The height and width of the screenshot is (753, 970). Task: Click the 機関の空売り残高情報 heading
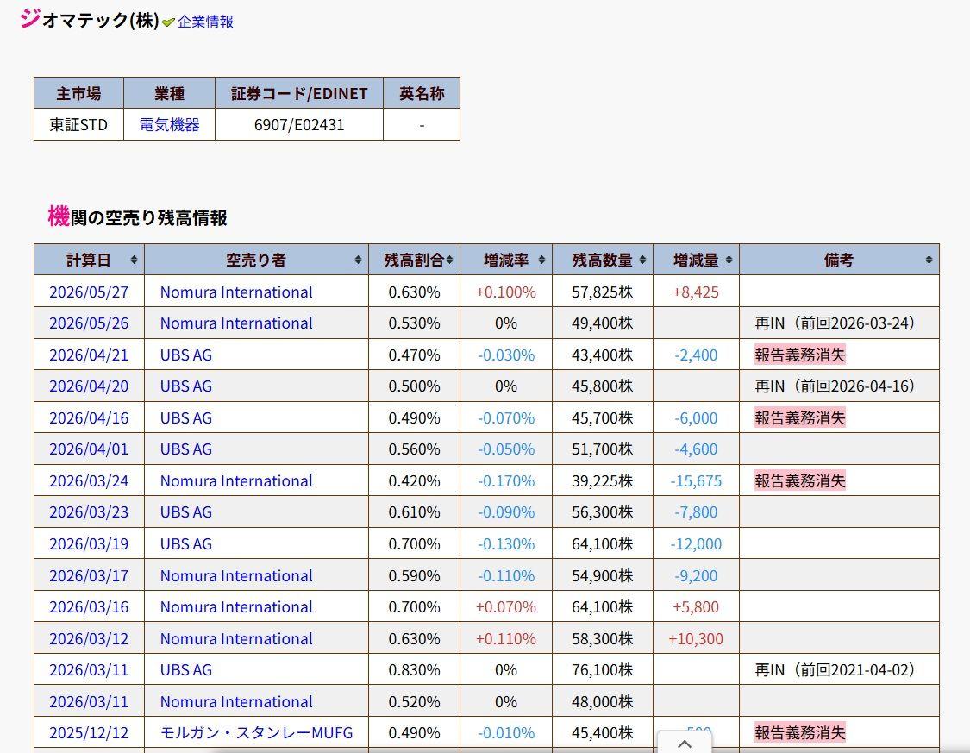(138, 217)
